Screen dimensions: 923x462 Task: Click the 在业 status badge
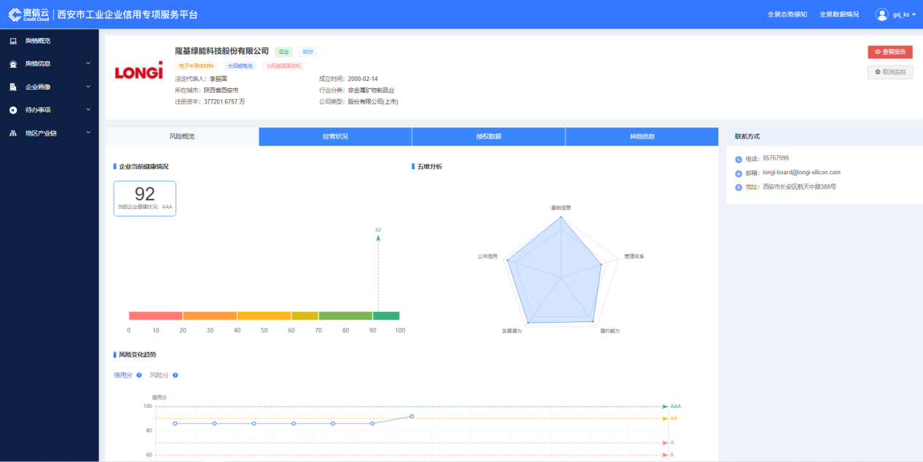(283, 52)
